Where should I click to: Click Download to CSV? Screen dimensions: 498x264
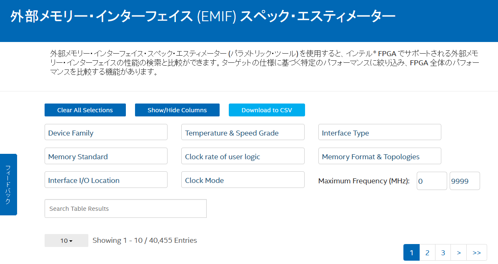tap(267, 110)
